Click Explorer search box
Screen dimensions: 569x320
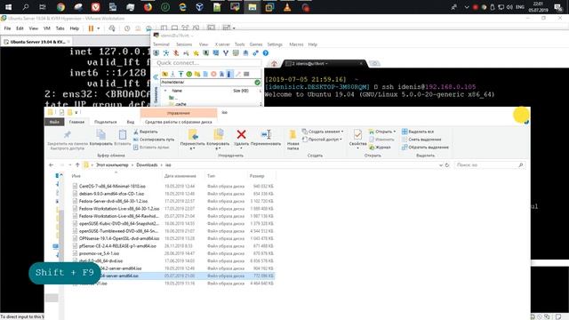[490, 165]
